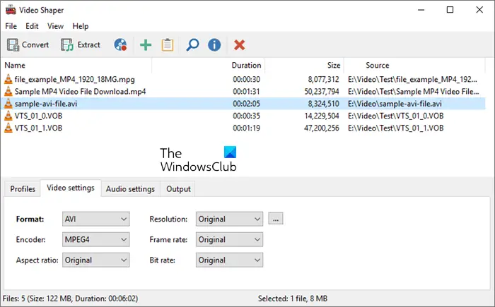Expand the Format dropdown showing AVI
Image resolution: width=495 pixels, height=307 pixels.
96,219
